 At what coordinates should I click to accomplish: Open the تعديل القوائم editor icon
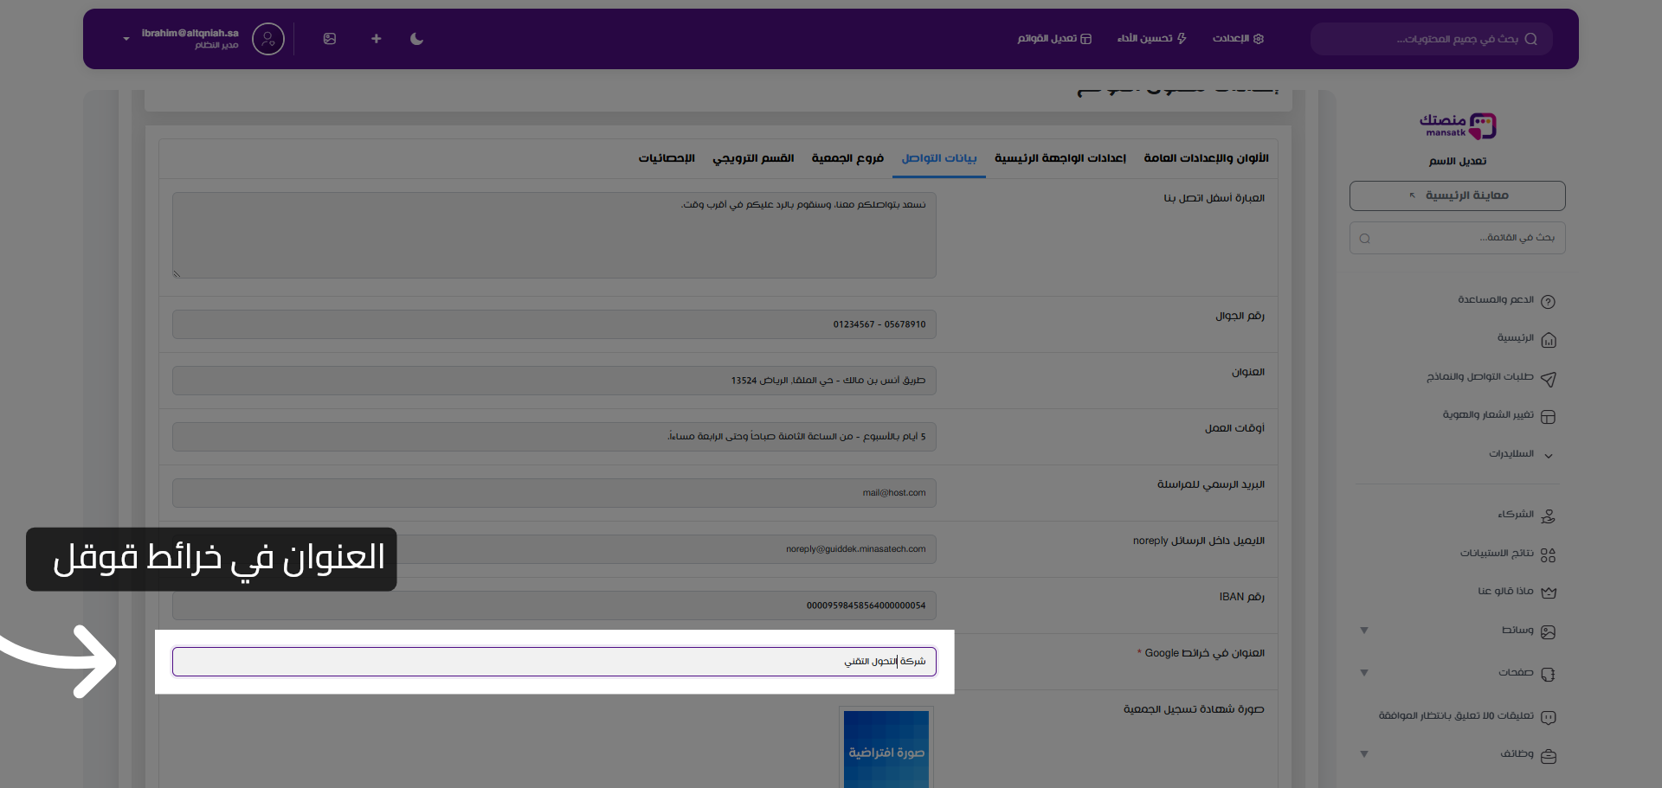(1089, 39)
